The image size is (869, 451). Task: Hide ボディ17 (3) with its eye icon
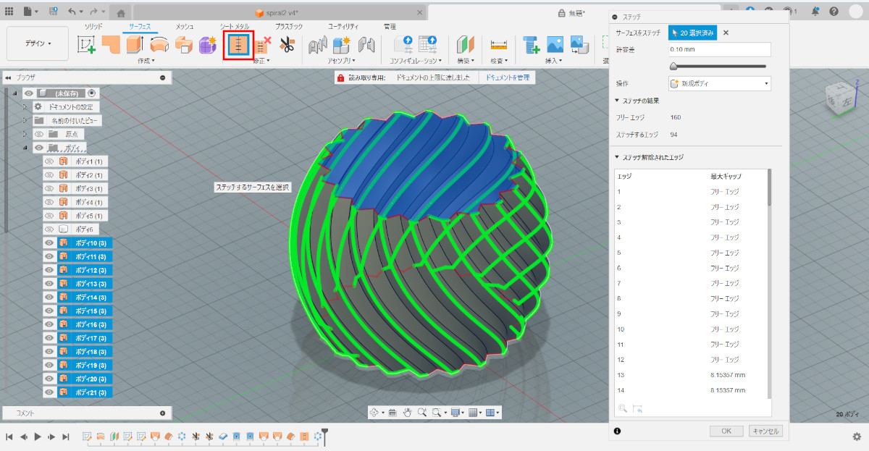click(49, 338)
